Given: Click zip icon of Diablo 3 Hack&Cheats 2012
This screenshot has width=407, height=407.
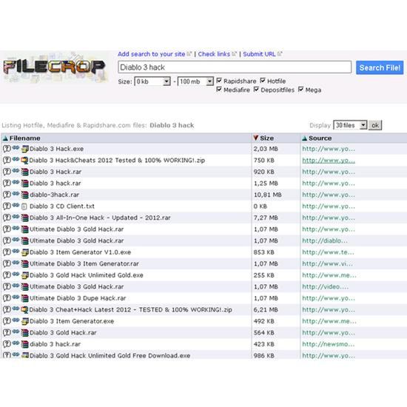Looking at the screenshot, I should click(x=24, y=161).
